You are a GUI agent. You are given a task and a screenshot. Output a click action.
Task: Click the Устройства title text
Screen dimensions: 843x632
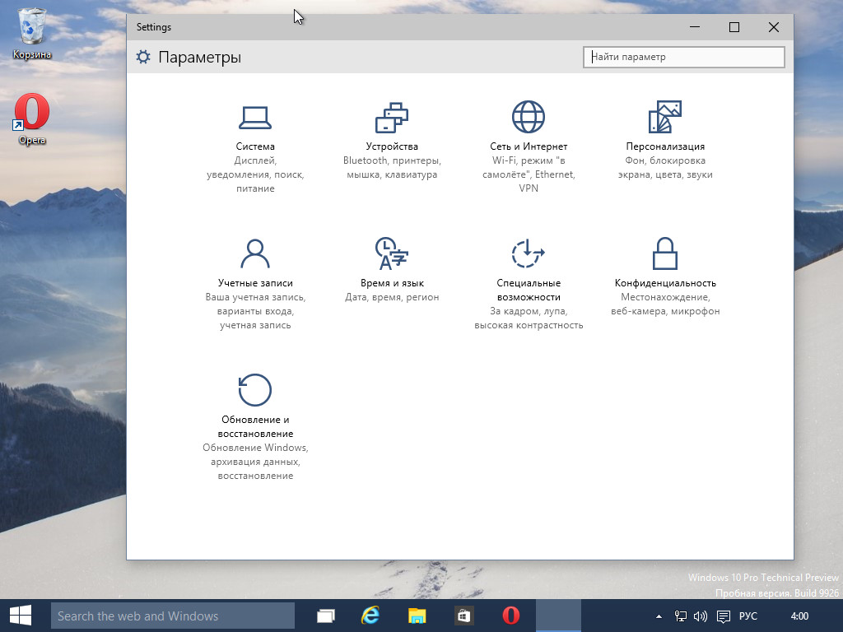tap(392, 146)
